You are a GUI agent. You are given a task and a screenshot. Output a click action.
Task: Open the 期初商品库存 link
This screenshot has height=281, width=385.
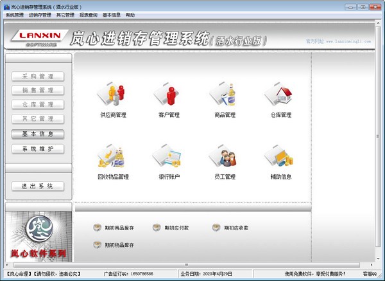tap(119, 228)
